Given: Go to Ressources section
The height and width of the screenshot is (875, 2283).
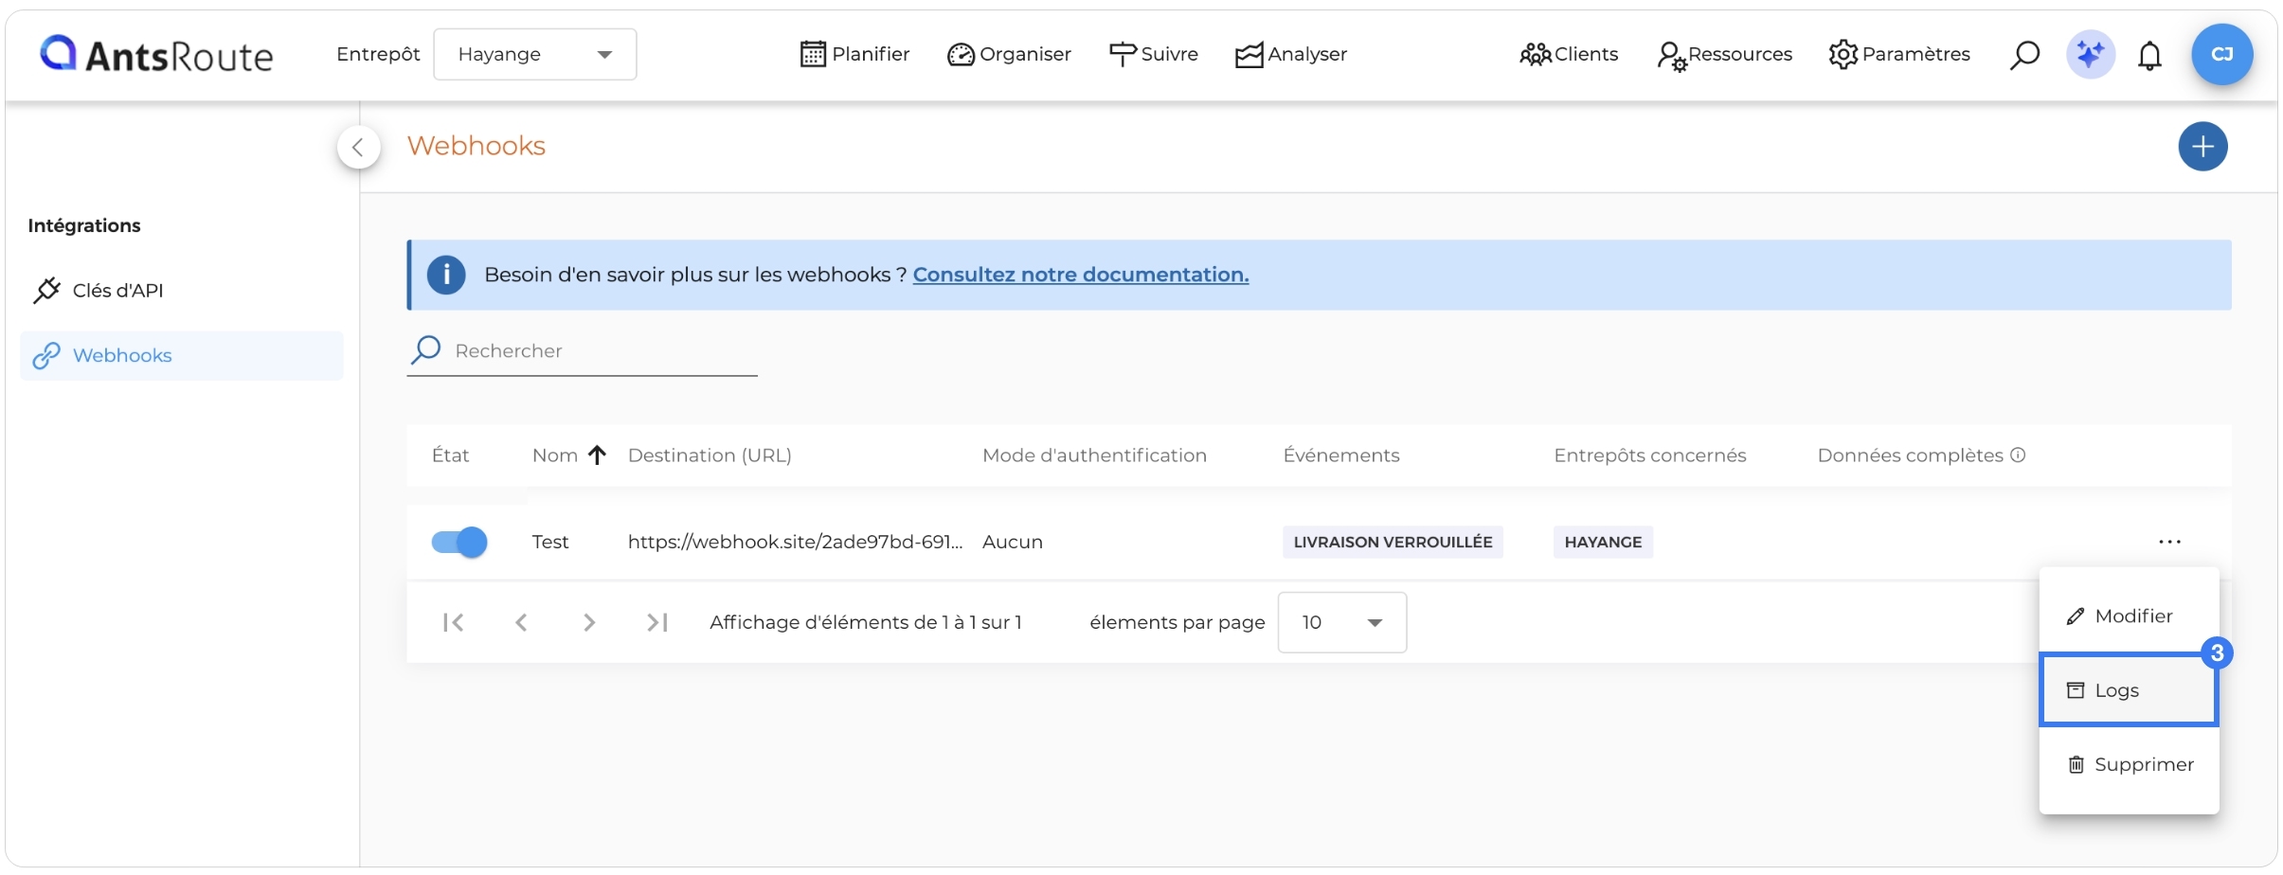Looking at the screenshot, I should click(1724, 55).
